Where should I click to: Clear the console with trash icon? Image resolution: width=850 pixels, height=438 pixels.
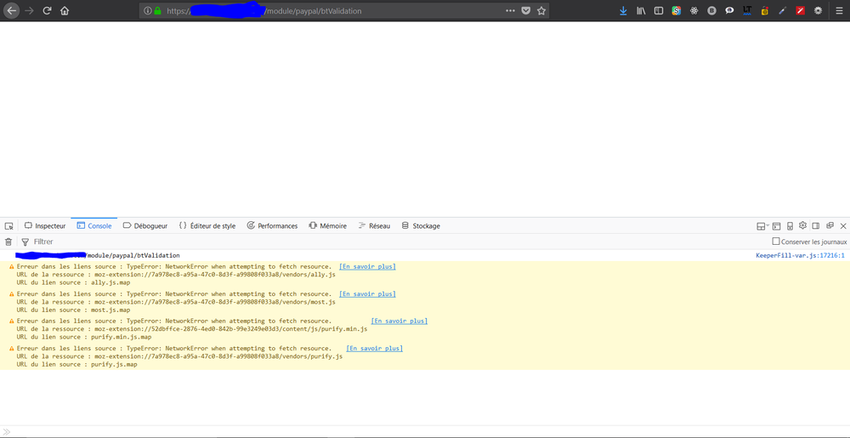click(x=8, y=242)
